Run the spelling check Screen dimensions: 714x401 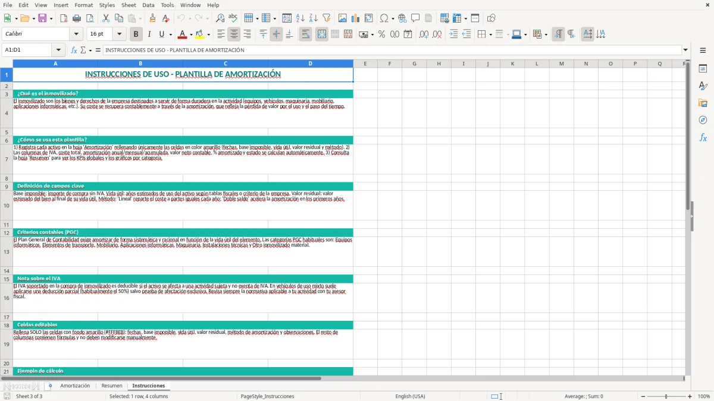(233, 18)
